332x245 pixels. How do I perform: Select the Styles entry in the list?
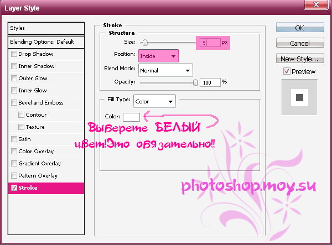[46, 28]
